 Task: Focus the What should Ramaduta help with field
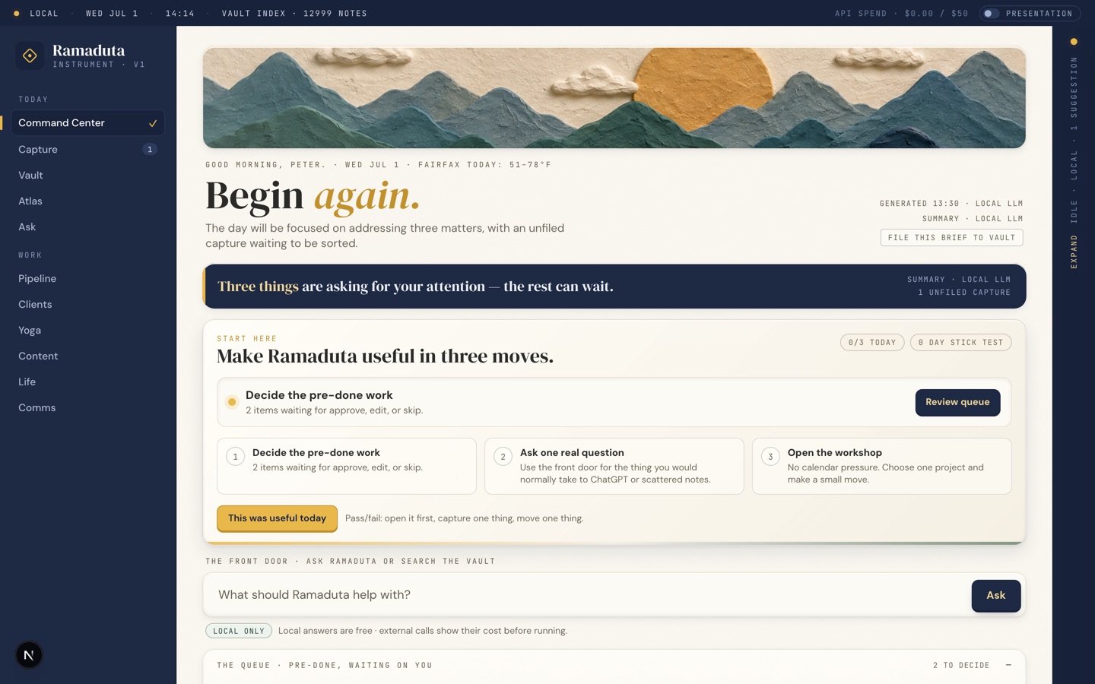[x=587, y=595]
